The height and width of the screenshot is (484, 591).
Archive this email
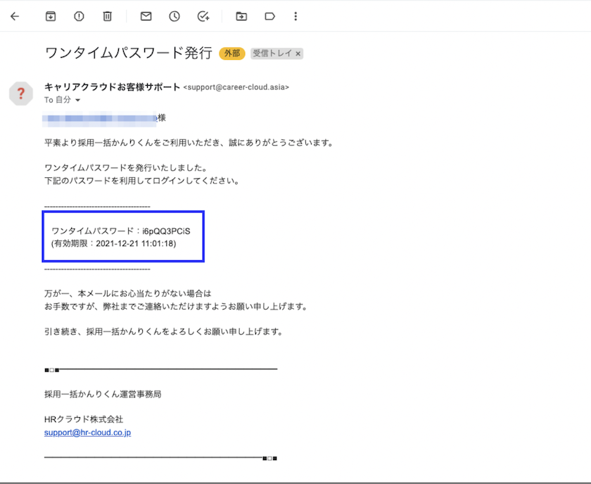[x=50, y=16]
